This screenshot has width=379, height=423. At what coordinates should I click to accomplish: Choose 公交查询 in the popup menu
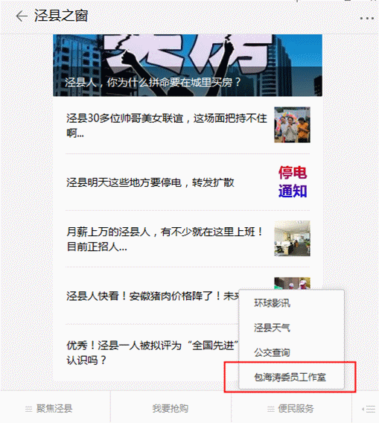point(272,352)
